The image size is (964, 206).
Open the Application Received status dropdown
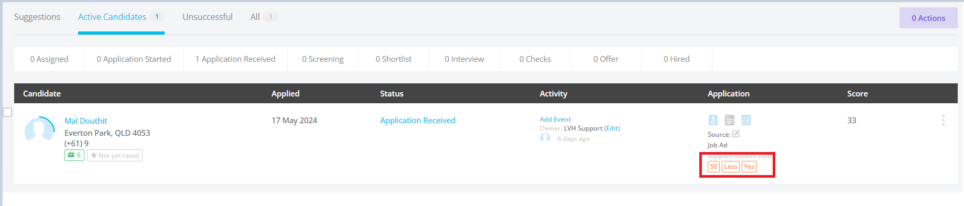[x=418, y=120]
